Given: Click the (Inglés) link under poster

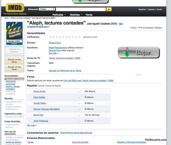Looking at the screenshot, I should 14,44.
